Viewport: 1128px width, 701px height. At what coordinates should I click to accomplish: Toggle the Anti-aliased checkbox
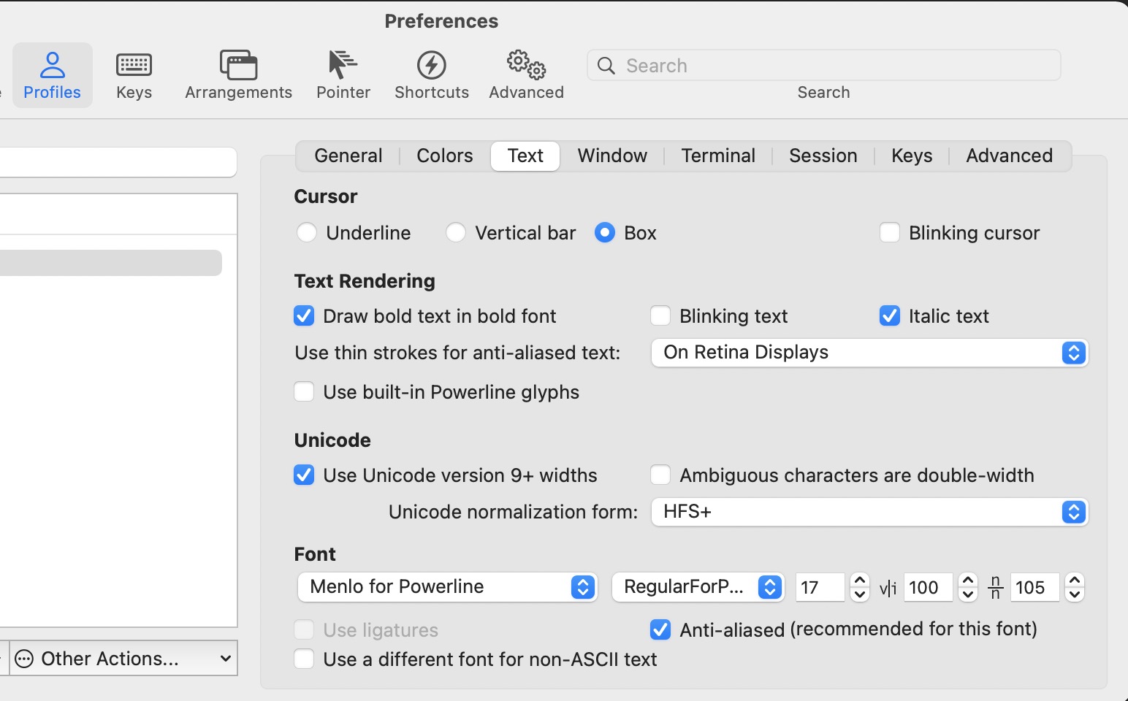tap(660, 629)
